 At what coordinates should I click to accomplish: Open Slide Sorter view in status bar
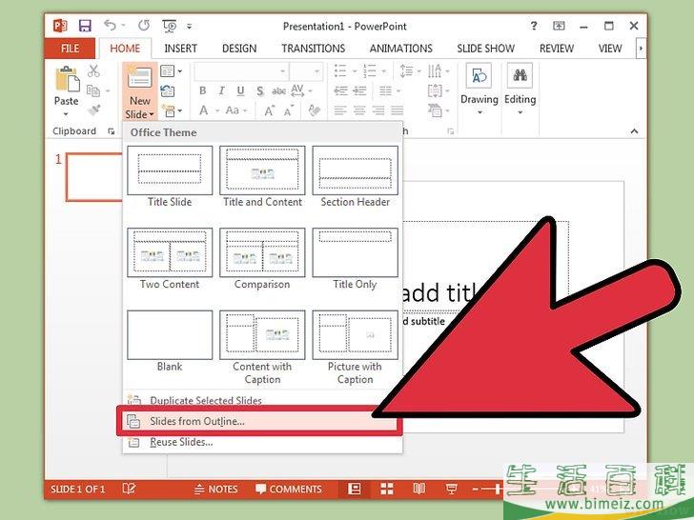click(x=387, y=489)
